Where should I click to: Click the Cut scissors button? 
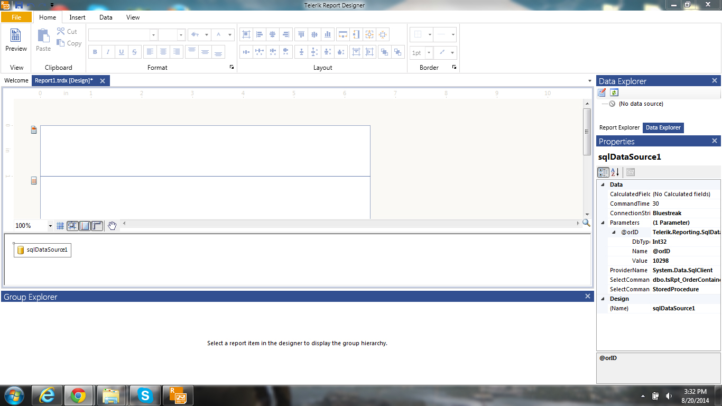point(67,31)
